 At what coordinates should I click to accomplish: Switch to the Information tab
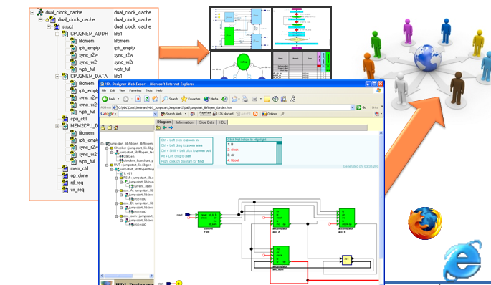coord(184,122)
